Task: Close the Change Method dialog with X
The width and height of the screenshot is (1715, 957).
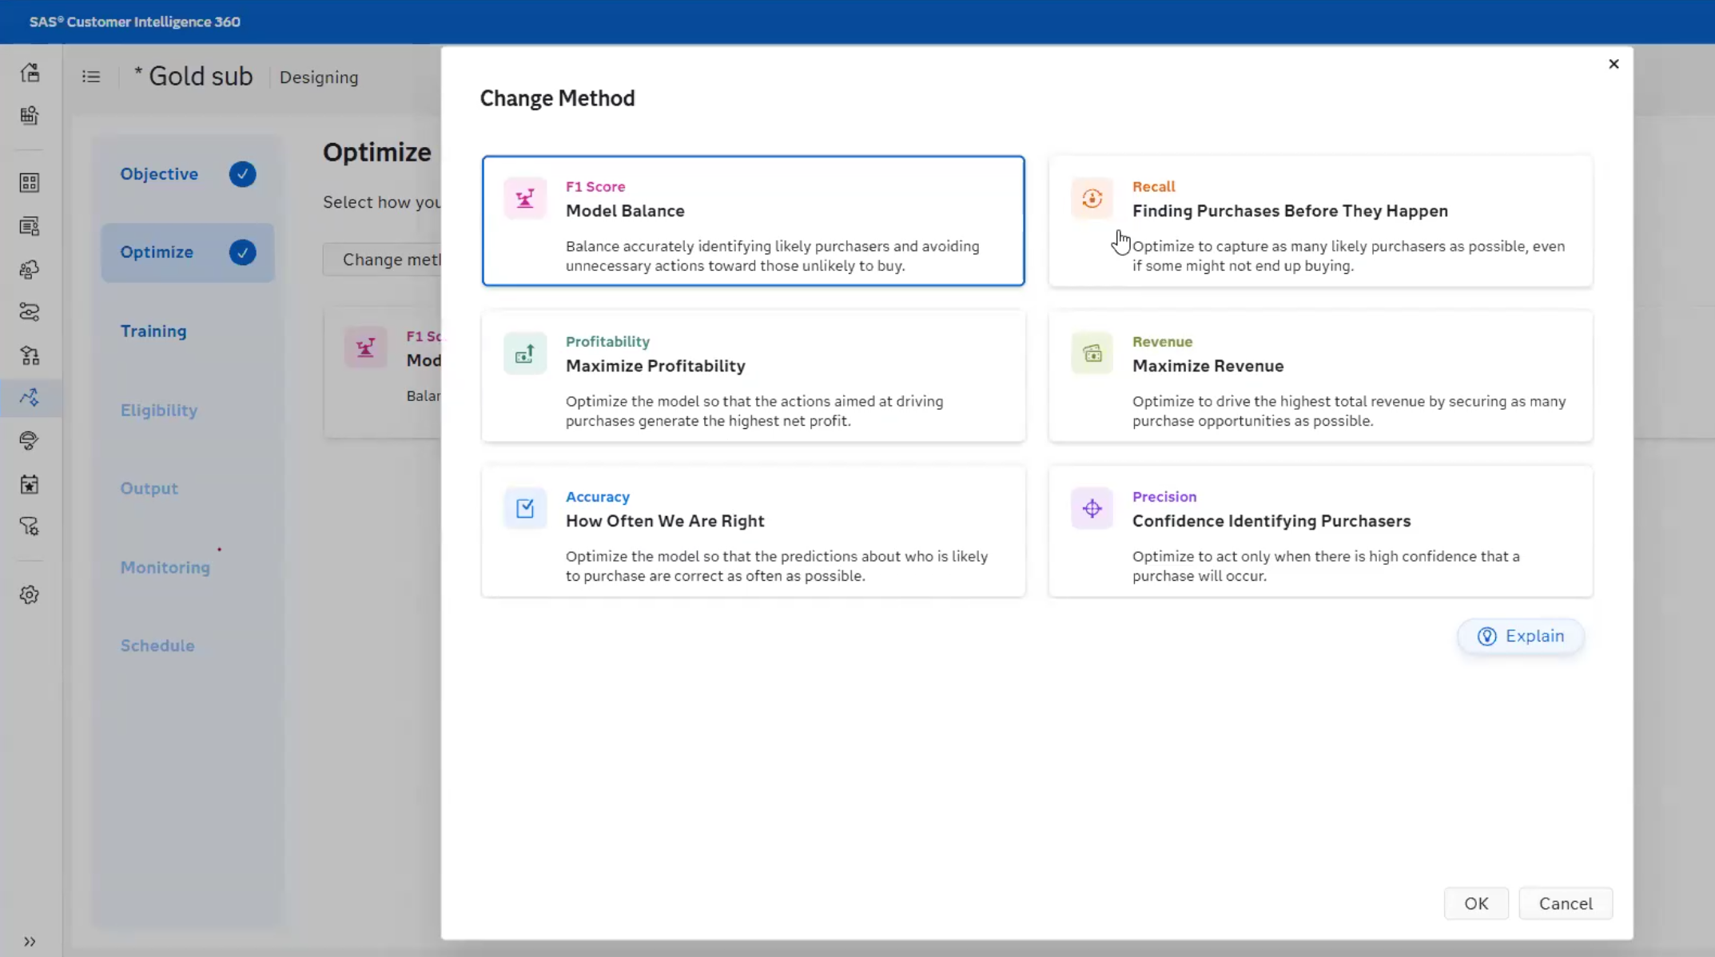Action: pyautogui.click(x=1614, y=64)
